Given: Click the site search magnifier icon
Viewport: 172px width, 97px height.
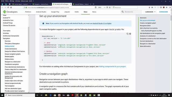Looking at the screenshot, I should click(123, 12).
